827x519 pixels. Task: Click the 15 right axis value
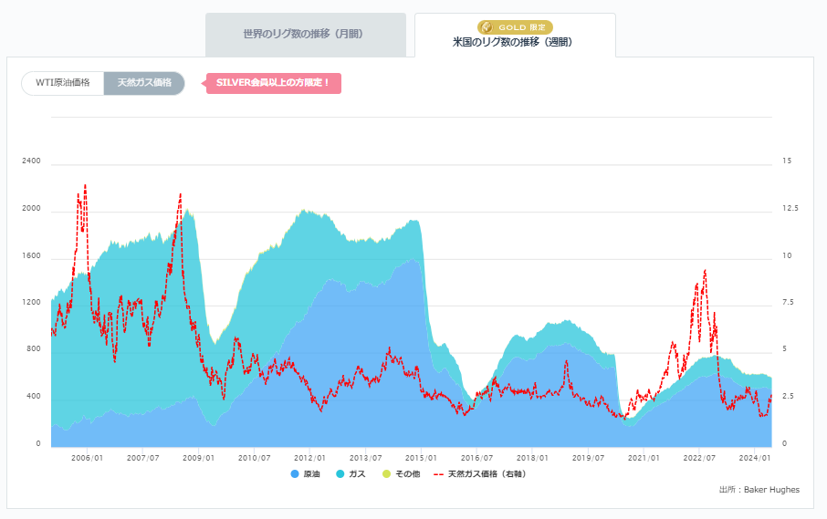coord(787,161)
